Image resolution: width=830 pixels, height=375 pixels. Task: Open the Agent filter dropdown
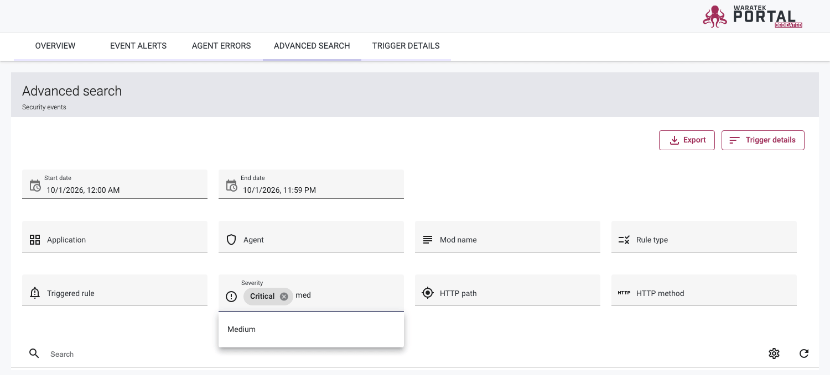(x=311, y=237)
